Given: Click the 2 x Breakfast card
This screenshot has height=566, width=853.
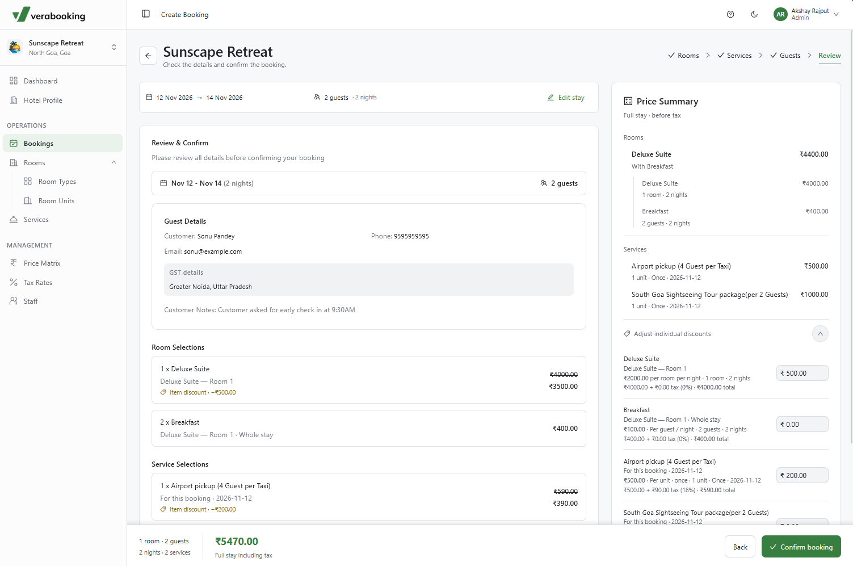Looking at the screenshot, I should coord(369,429).
